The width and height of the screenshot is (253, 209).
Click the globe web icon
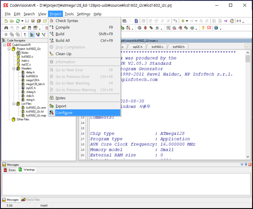[x=216, y=28]
